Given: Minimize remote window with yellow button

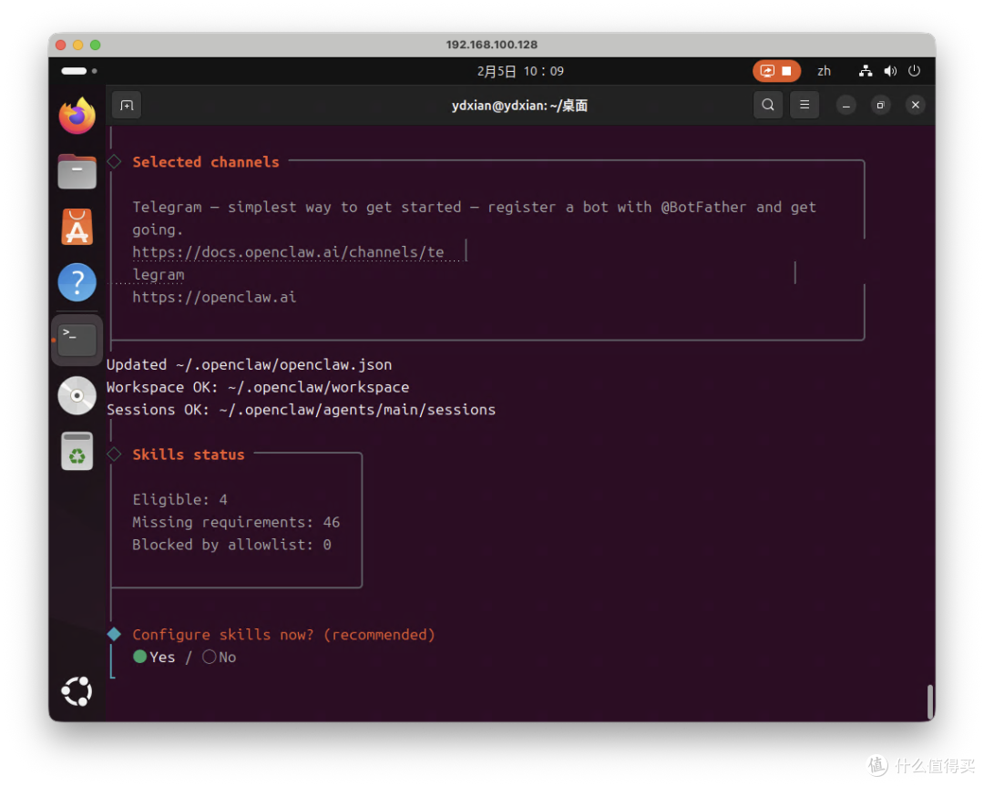Looking at the screenshot, I should (x=77, y=45).
